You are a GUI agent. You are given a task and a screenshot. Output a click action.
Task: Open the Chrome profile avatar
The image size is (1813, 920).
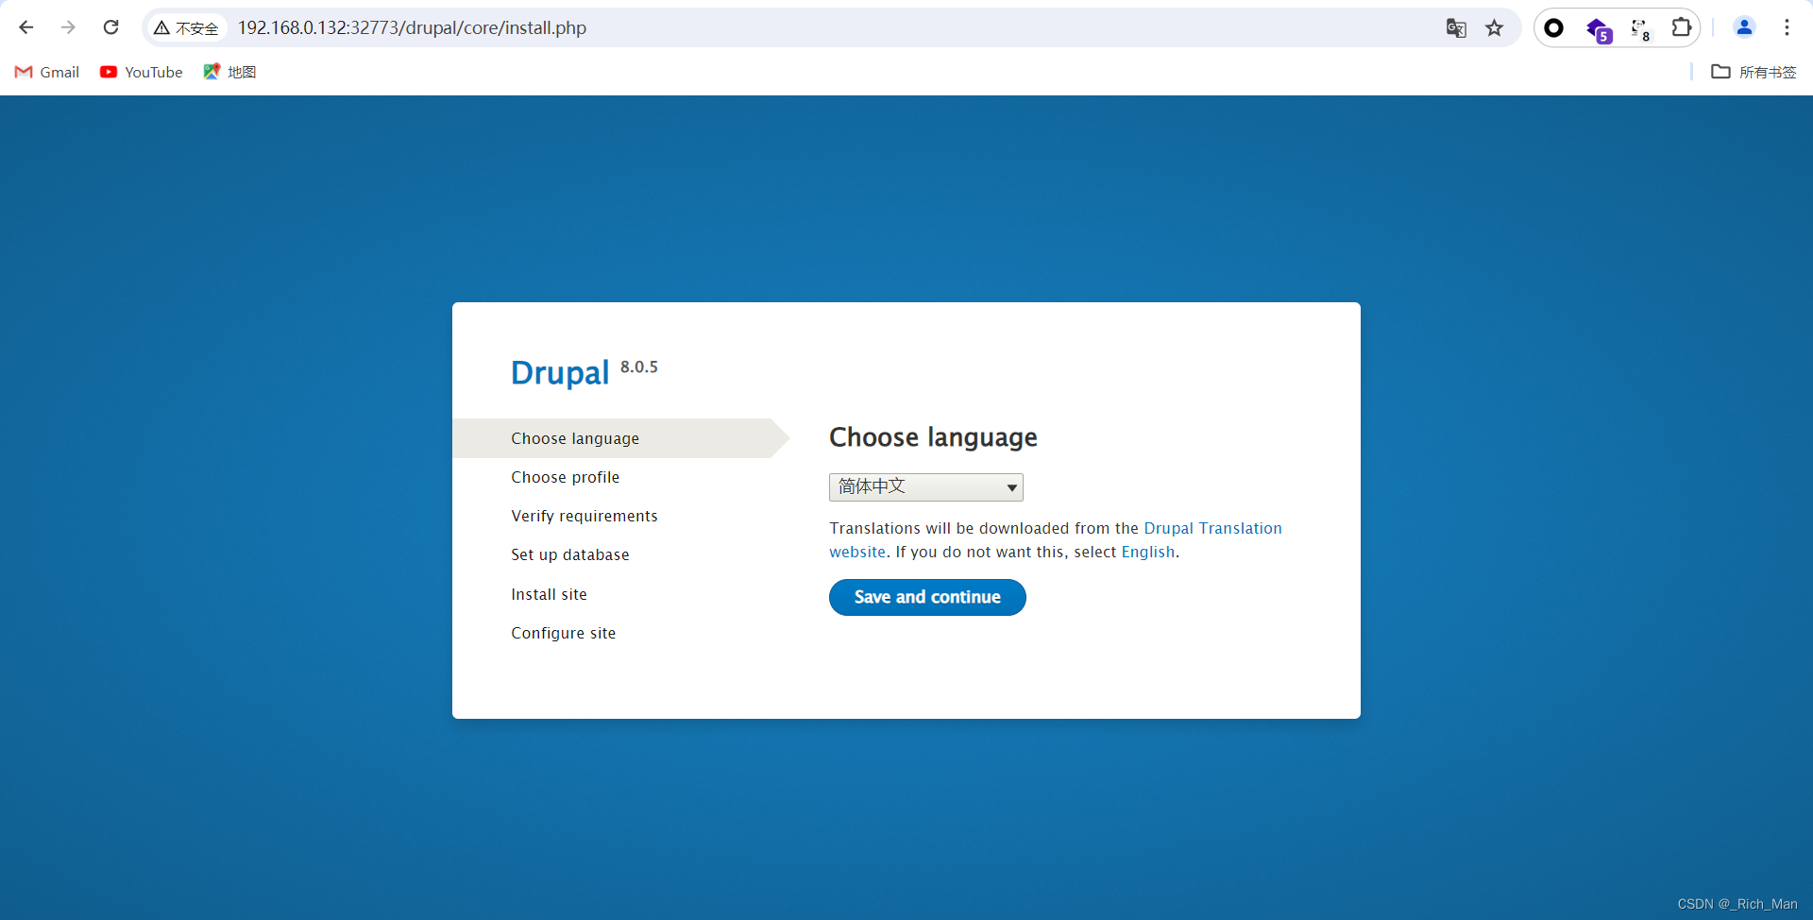(x=1744, y=27)
